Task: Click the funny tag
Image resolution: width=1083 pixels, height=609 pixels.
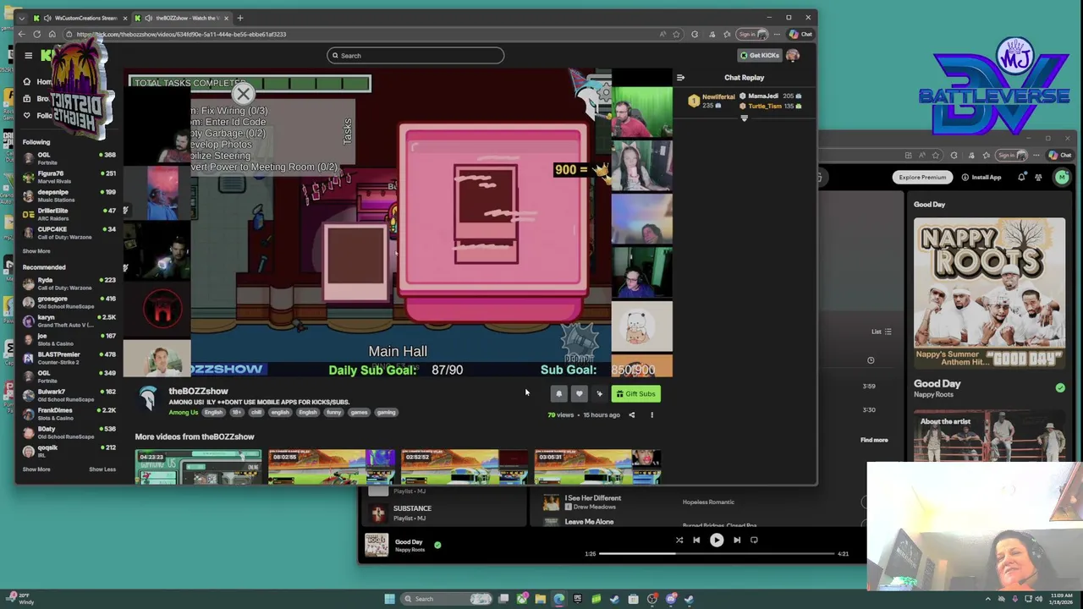Action: tap(334, 413)
